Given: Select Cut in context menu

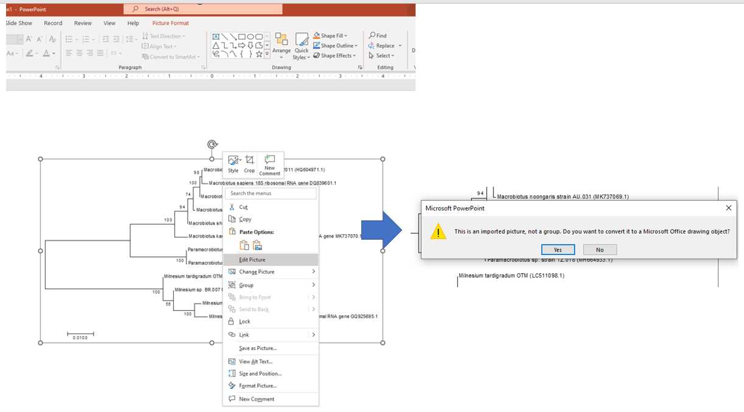Looking at the screenshot, I should tap(271, 208).
